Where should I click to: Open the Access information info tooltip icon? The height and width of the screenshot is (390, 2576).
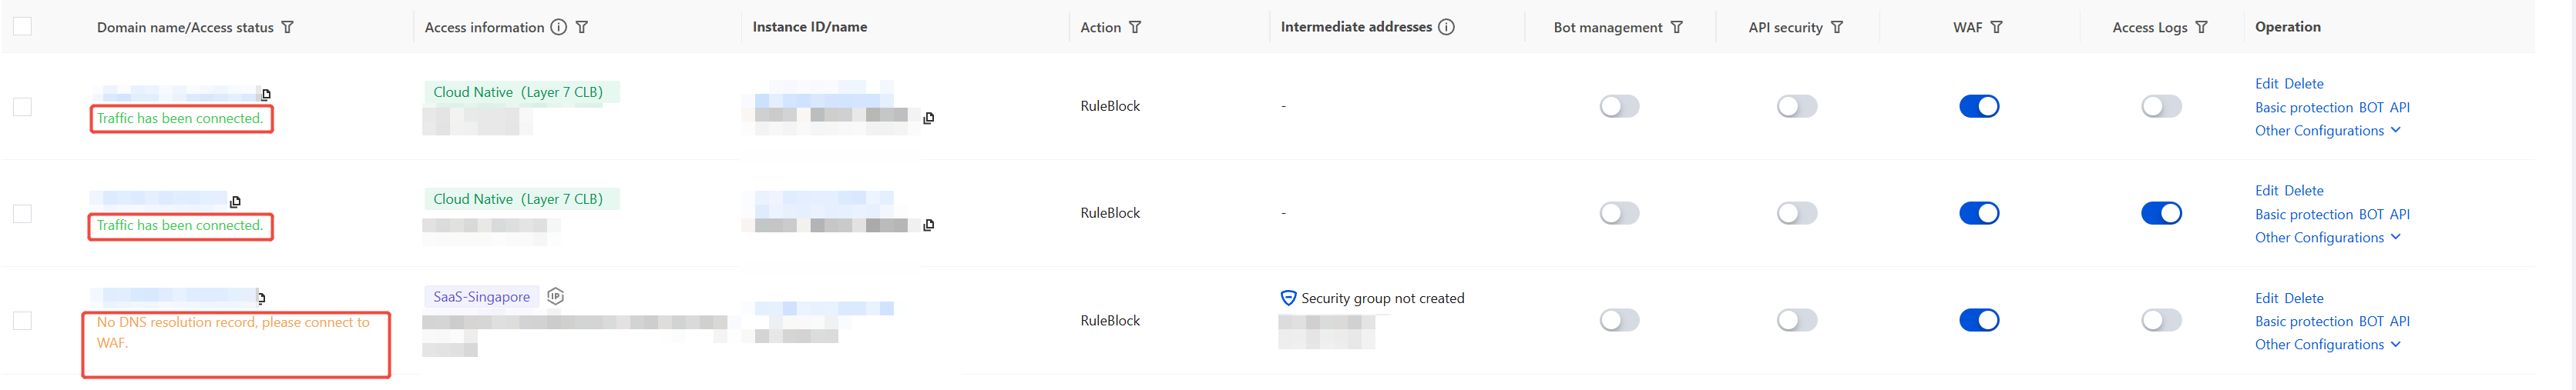pyautogui.click(x=559, y=27)
